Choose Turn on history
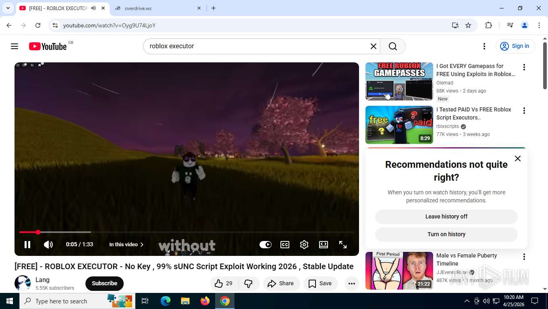This screenshot has width=548, height=309. [x=446, y=234]
